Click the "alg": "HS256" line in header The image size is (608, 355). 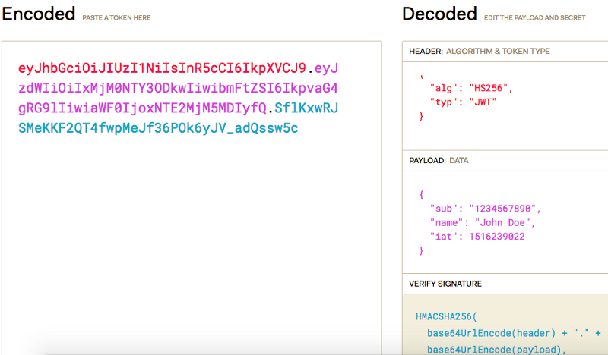pos(471,88)
